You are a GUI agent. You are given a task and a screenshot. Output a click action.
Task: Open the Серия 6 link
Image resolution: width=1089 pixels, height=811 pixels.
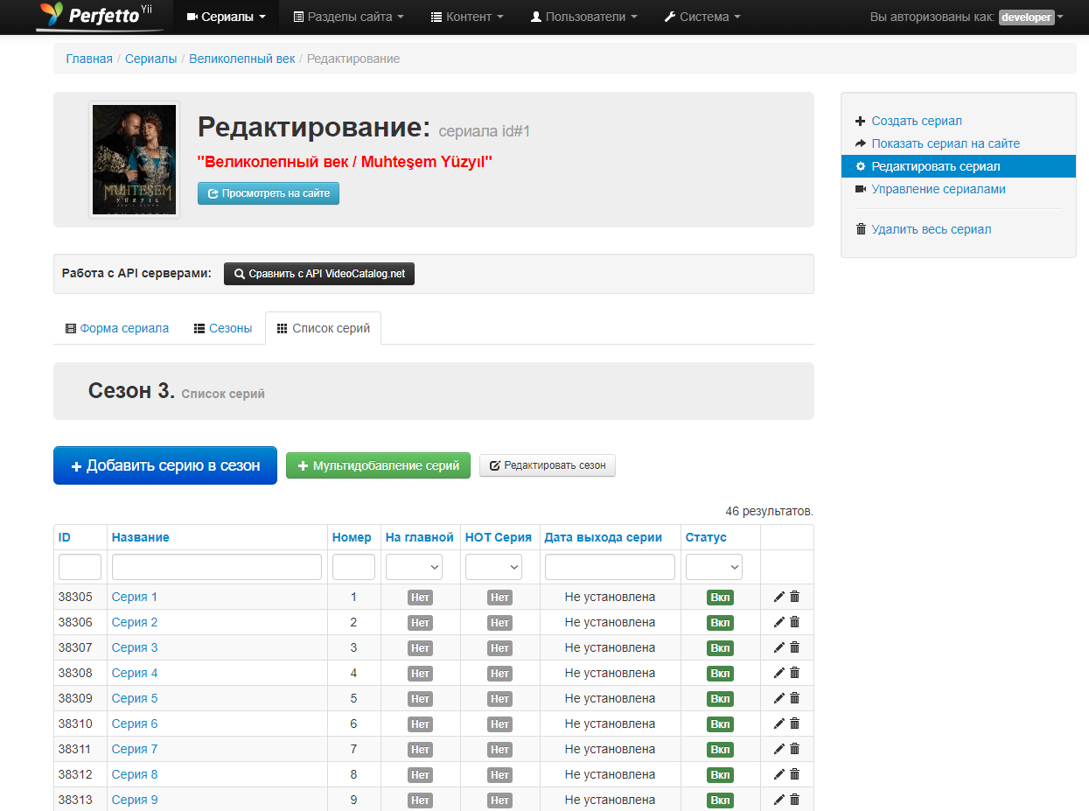135,724
